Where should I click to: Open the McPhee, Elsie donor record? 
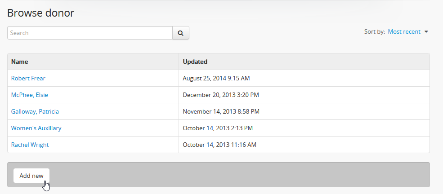(30, 95)
